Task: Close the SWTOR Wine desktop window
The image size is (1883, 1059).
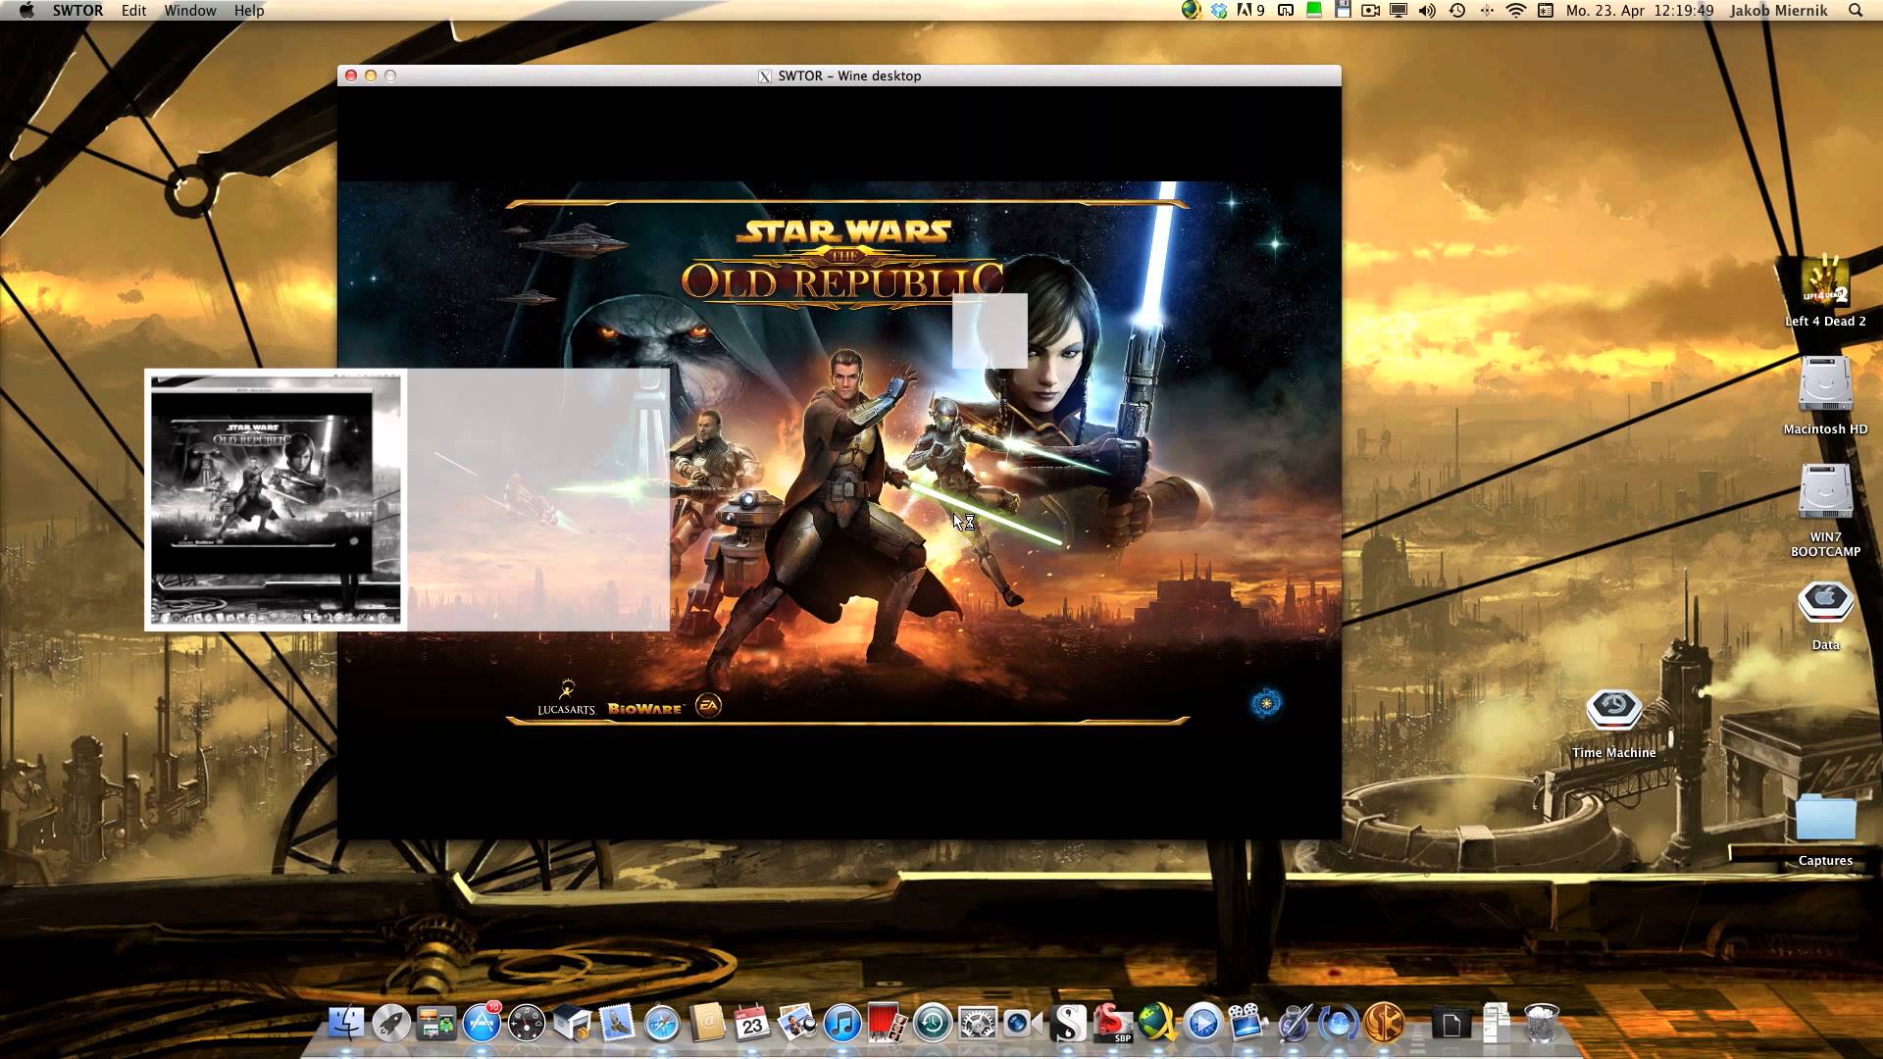Action: tap(351, 76)
